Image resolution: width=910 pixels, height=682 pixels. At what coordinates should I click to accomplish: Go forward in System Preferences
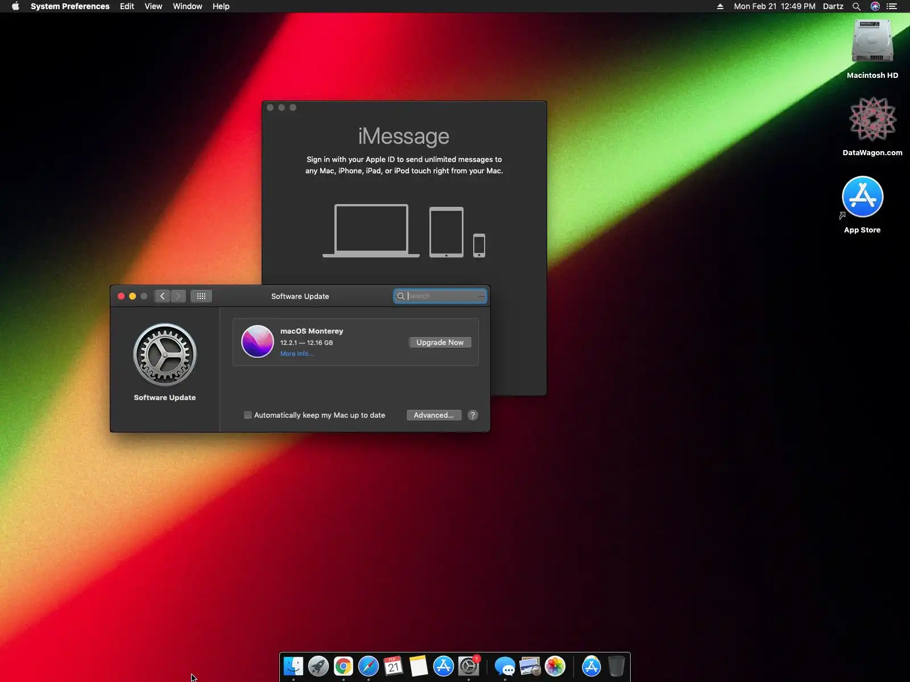[178, 296]
